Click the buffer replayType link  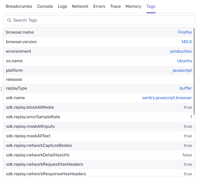[186, 88]
